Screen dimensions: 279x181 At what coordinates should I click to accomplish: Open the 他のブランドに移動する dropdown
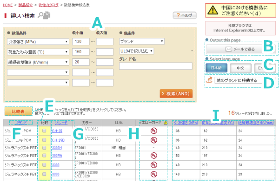click(245, 80)
